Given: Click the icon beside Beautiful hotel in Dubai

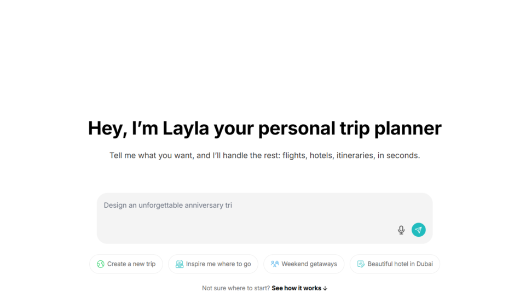Looking at the screenshot, I should coord(361,264).
